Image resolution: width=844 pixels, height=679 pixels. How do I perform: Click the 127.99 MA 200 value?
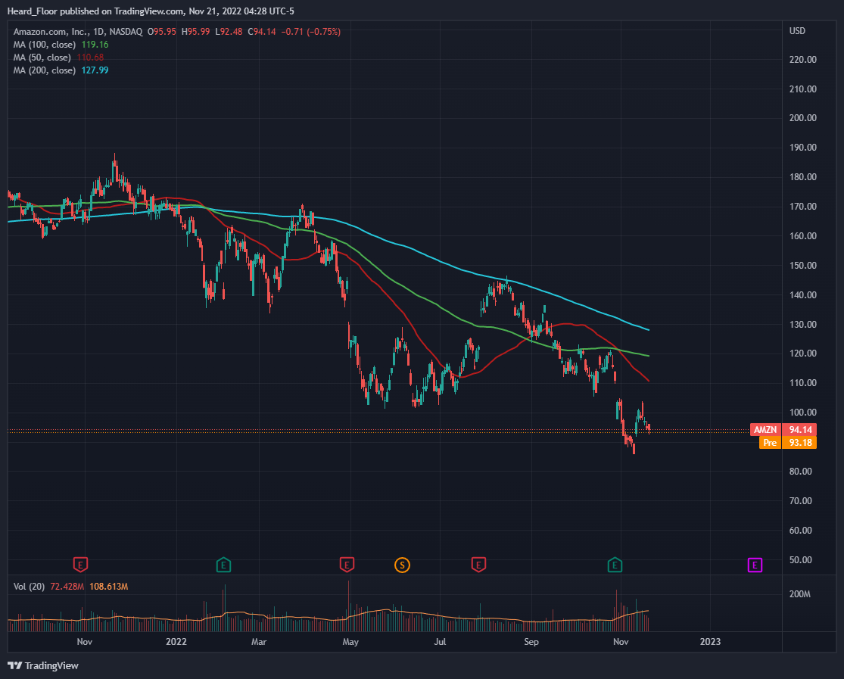[x=95, y=70]
